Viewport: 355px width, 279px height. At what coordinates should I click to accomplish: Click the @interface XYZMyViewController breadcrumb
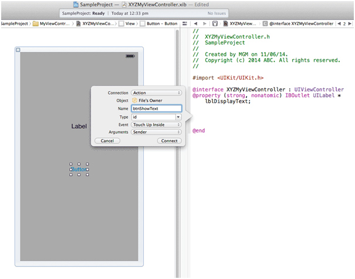click(x=298, y=23)
